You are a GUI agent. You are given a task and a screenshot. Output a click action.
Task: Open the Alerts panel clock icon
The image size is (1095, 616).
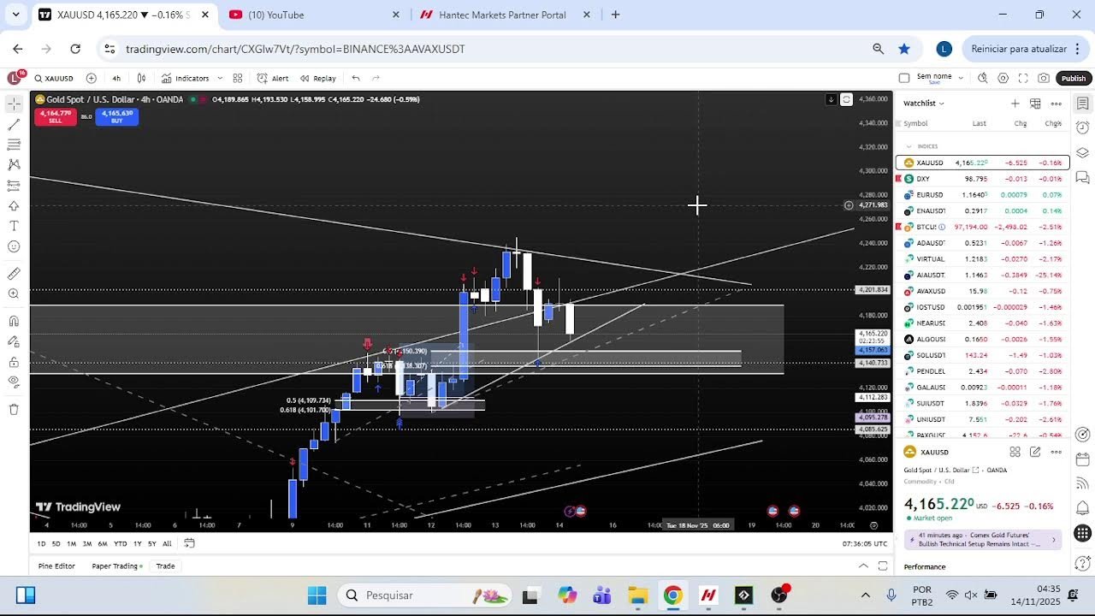tap(1082, 128)
